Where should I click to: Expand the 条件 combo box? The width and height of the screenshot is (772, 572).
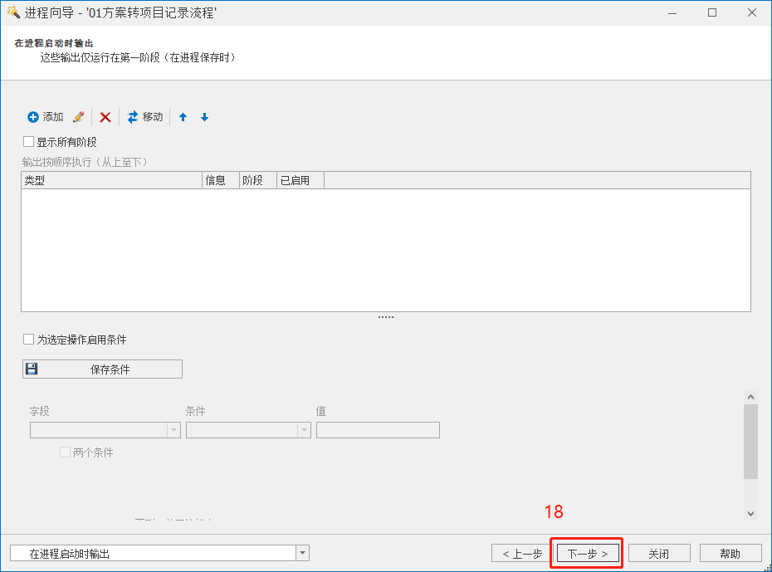pyautogui.click(x=305, y=430)
